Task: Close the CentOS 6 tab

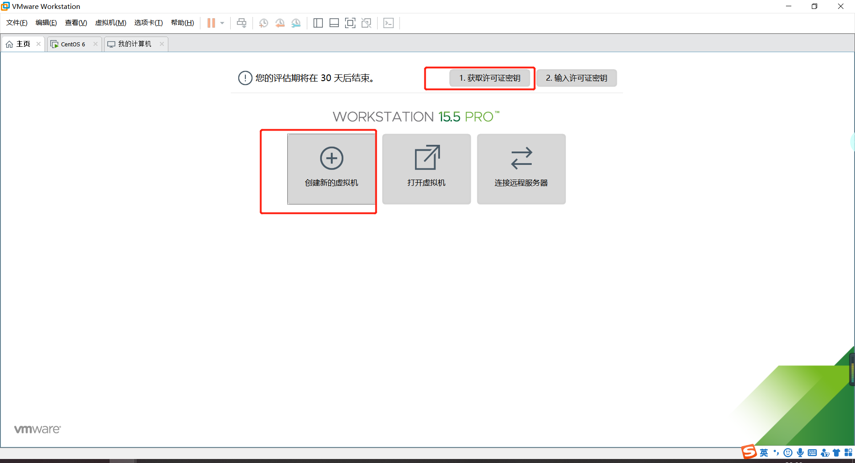Action: point(95,44)
